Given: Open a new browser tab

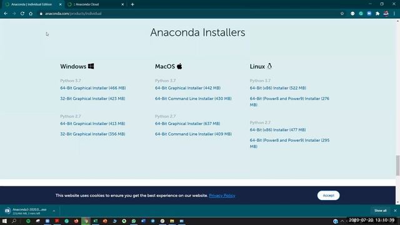Looking at the screenshot, I should [132, 4].
